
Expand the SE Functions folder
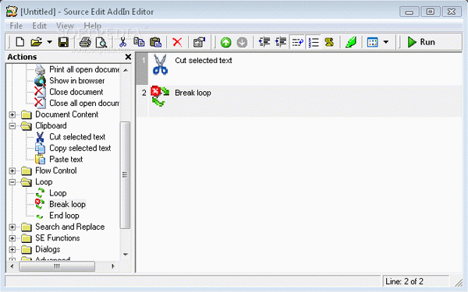[12, 238]
